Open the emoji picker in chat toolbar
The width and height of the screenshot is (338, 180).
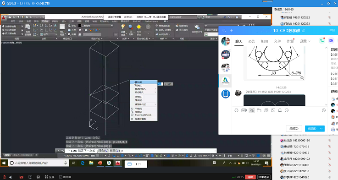pyautogui.click(x=237, y=110)
